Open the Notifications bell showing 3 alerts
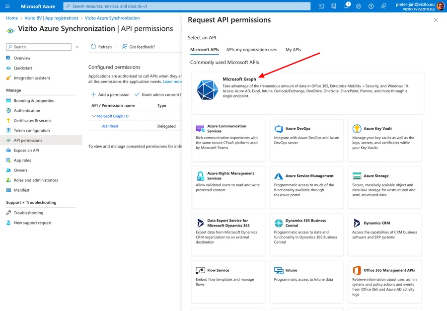 347,6
